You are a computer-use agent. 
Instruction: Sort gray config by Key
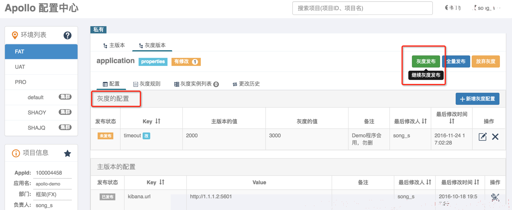(158, 121)
